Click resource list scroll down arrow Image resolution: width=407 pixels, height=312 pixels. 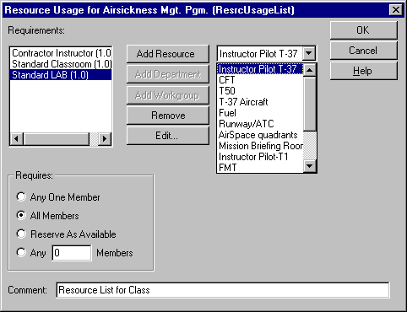pos(310,166)
